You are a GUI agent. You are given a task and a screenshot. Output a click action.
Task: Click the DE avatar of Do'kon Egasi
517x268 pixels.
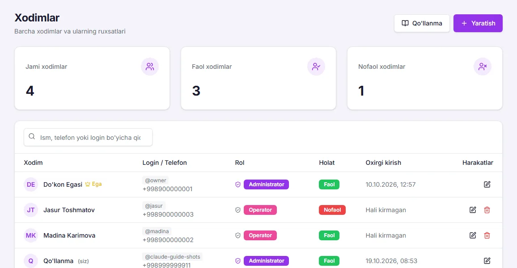(31, 184)
